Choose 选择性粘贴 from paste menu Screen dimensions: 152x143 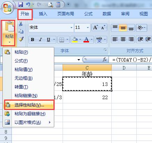pyautogui.click(x=29, y=105)
